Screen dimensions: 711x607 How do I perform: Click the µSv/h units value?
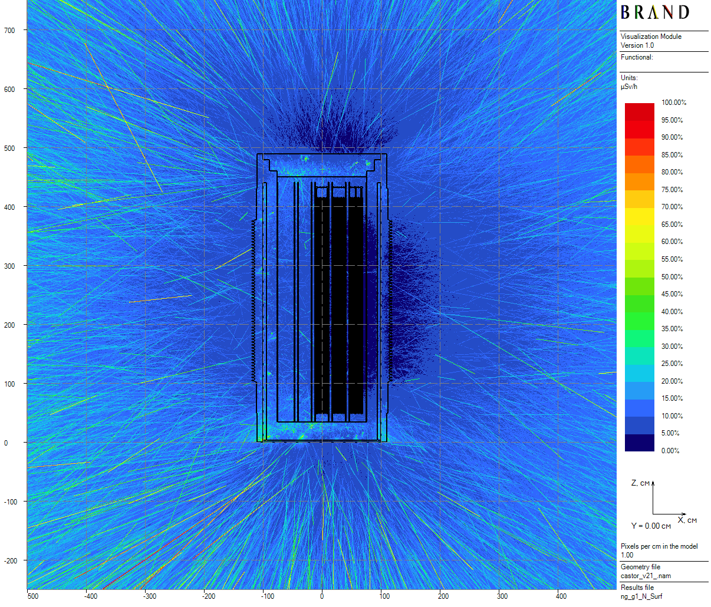(x=629, y=87)
